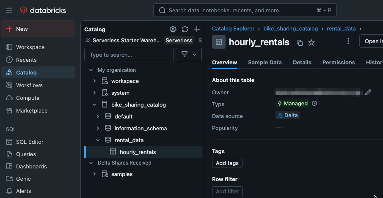Open Workflows in sidebar

click(38, 85)
